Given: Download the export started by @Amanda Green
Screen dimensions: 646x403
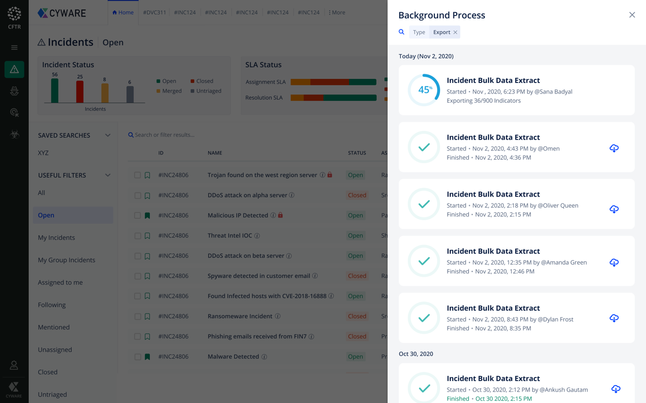Looking at the screenshot, I should pos(614,262).
